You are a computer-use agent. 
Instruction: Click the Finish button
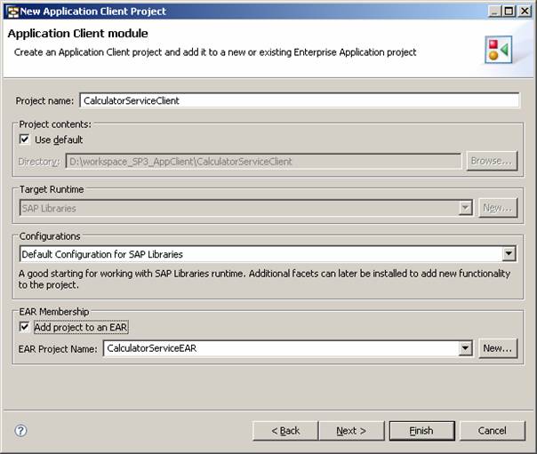(x=421, y=431)
